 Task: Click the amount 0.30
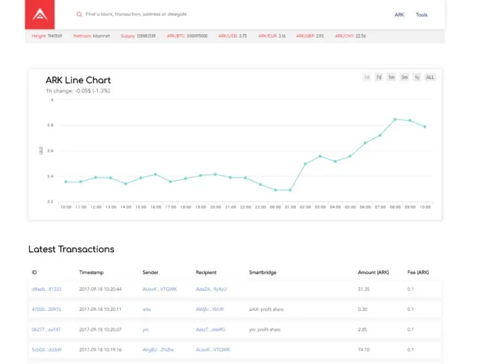tap(362, 309)
